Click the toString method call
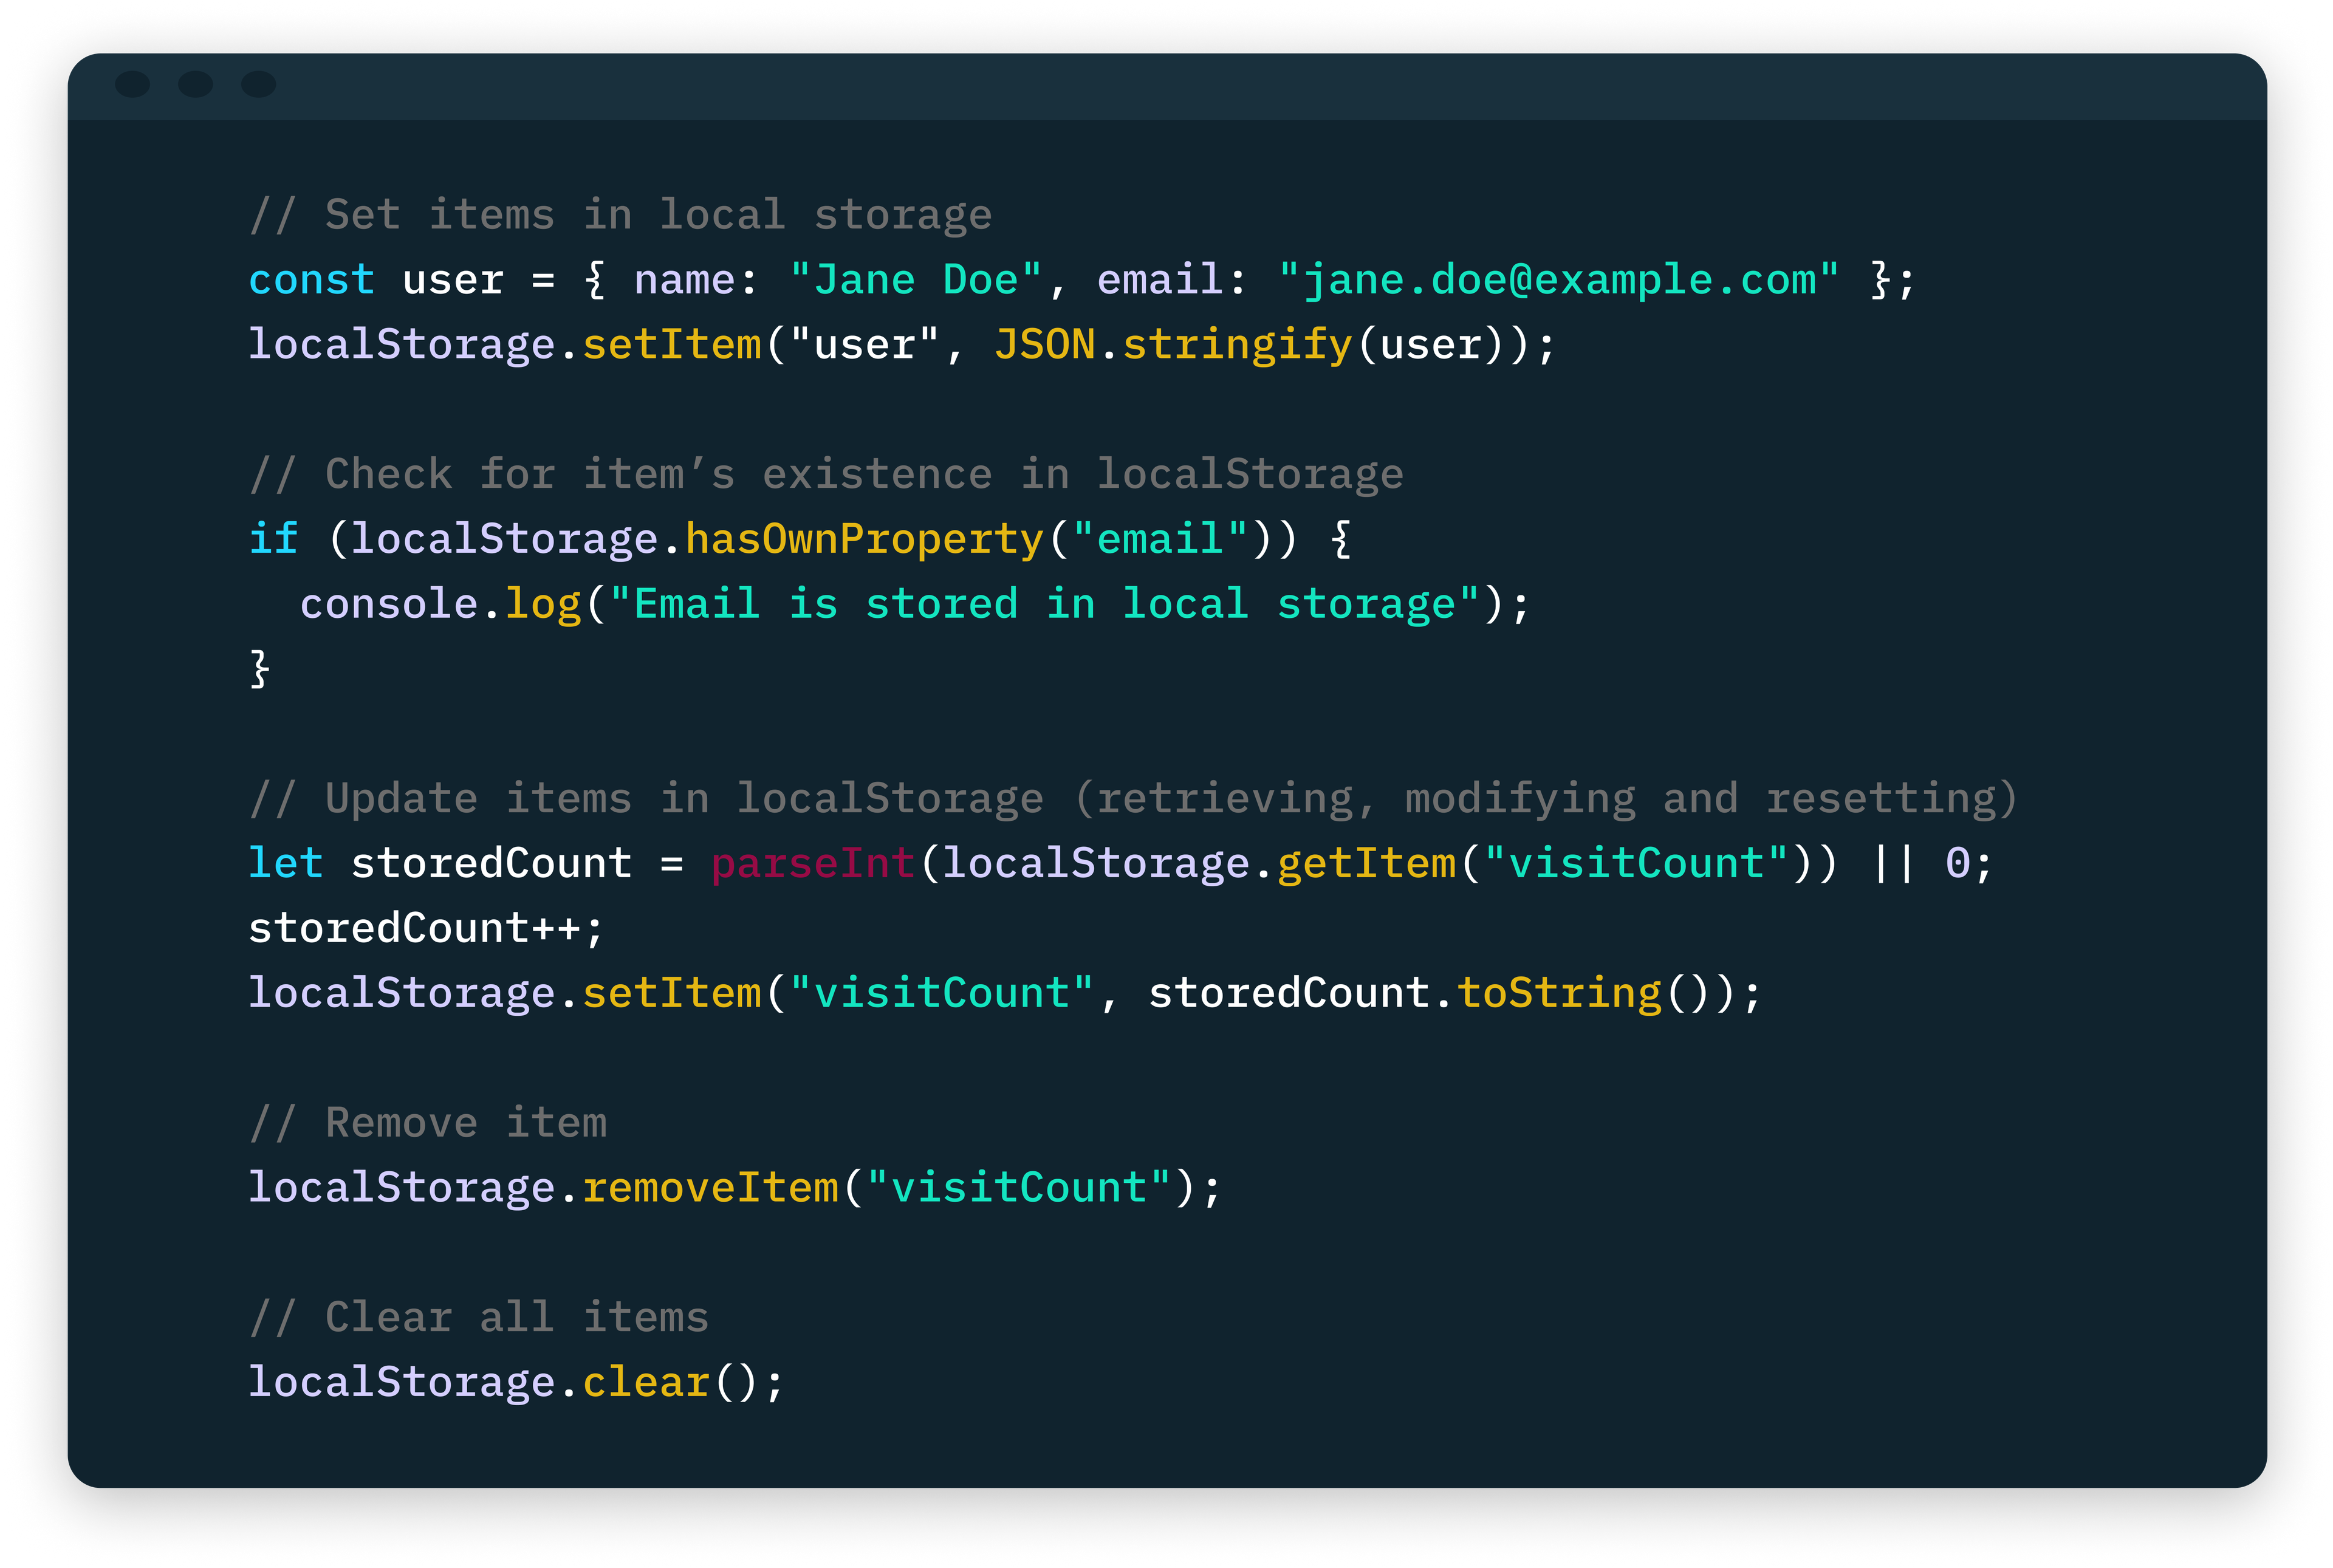This screenshot has width=2333, height=1568. click(x=1559, y=994)
